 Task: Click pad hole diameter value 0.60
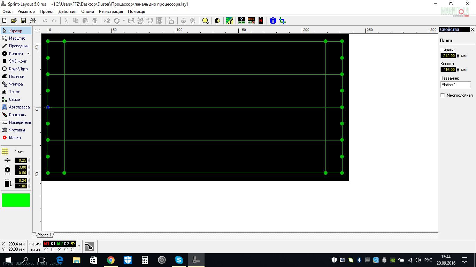(x=21, y=173)
